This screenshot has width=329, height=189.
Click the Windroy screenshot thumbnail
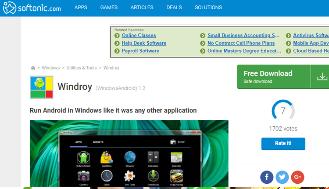click(129, 153)
